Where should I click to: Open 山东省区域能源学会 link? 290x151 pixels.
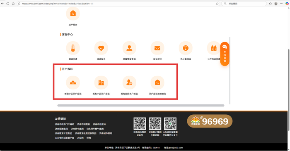click(65, 138)
